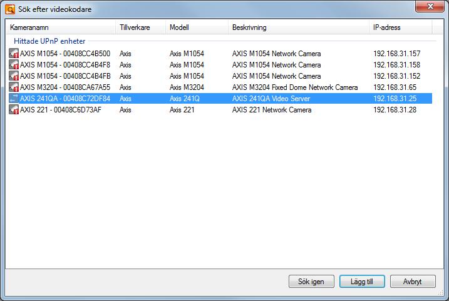449x301 pixels.
Task: Click the camera icon for AXIS M1054 - 00408CC4B4F8
Action: (x=13, y=64)
